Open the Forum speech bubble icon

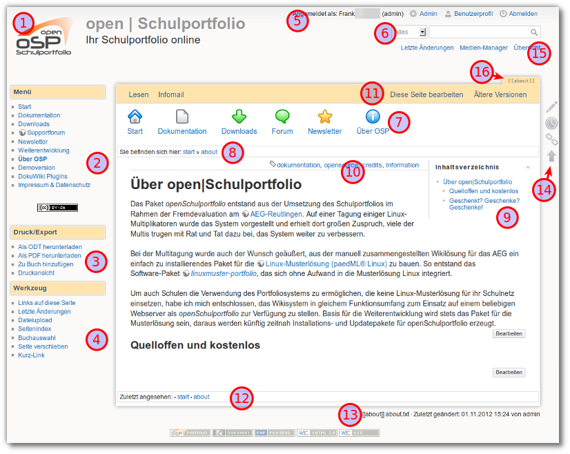coord(282,117)
